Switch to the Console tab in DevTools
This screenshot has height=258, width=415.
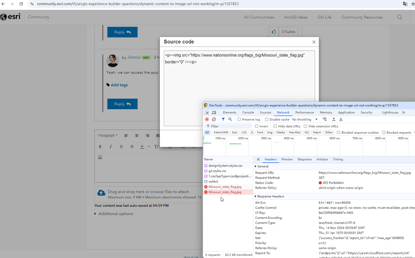[248, 113]
